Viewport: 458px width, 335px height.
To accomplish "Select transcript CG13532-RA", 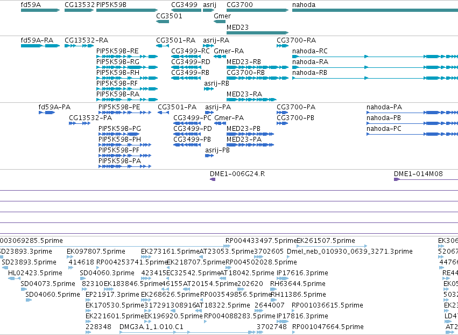I will point(79,46).
